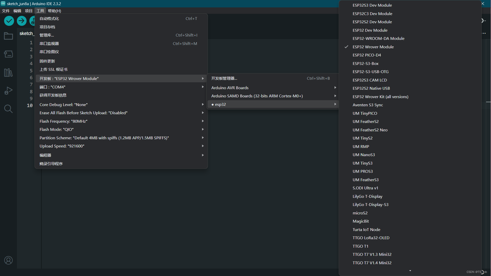Choose ESP32-WROOM-DA Module from board list
The height and width of the screenshot is (276, 491).
(x=378, y=38)
